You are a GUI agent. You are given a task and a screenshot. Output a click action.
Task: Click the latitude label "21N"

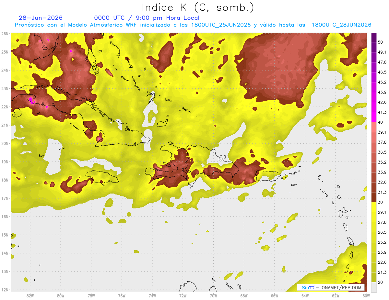tap(5, 125)
